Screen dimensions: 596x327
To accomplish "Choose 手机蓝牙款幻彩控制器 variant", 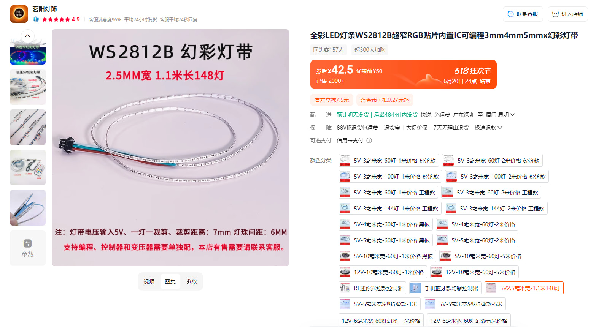I will coord(445,288).
